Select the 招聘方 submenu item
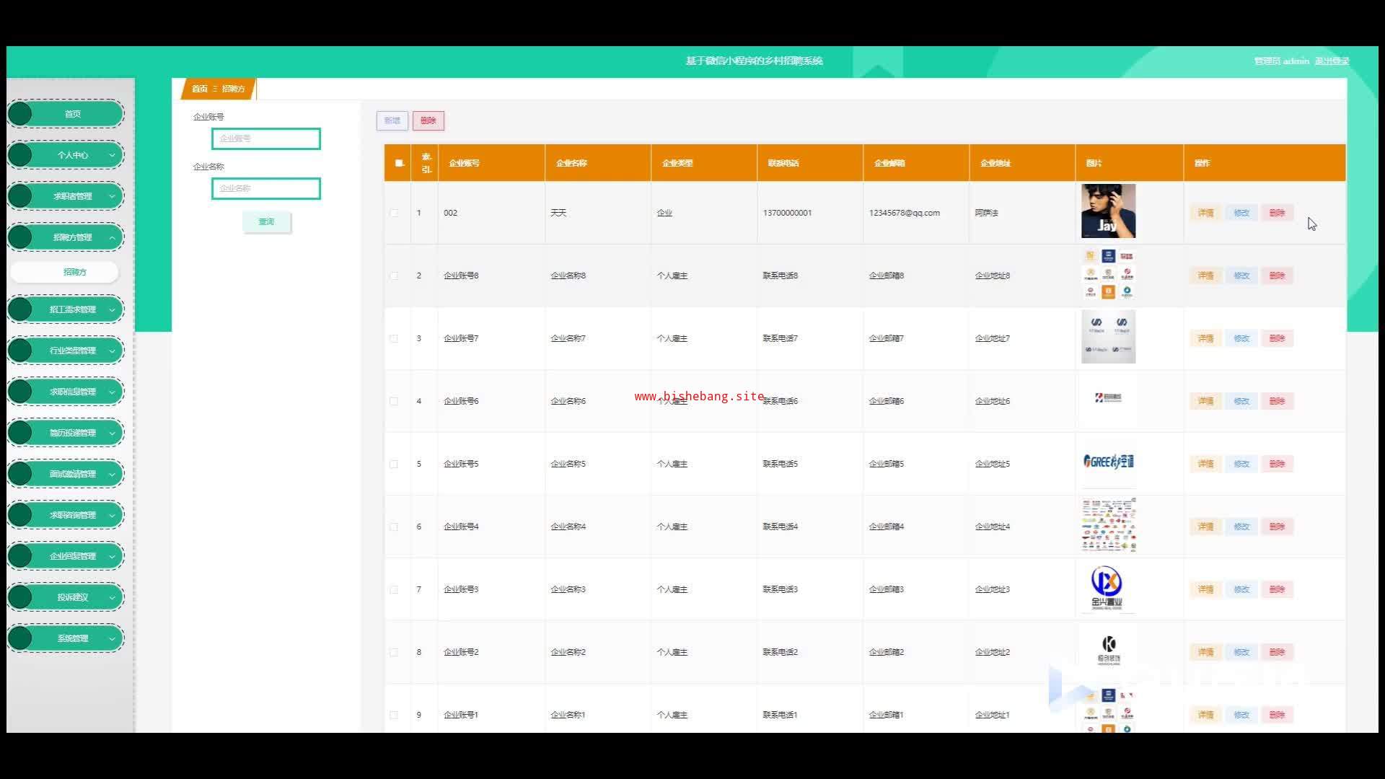The image size is (1385, 779). pyautogui.click(x=74, y=272)
